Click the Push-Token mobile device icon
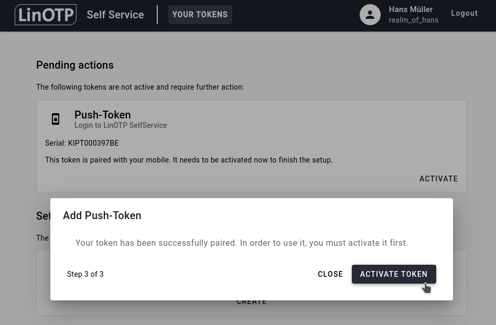 [x=56, y=119]
